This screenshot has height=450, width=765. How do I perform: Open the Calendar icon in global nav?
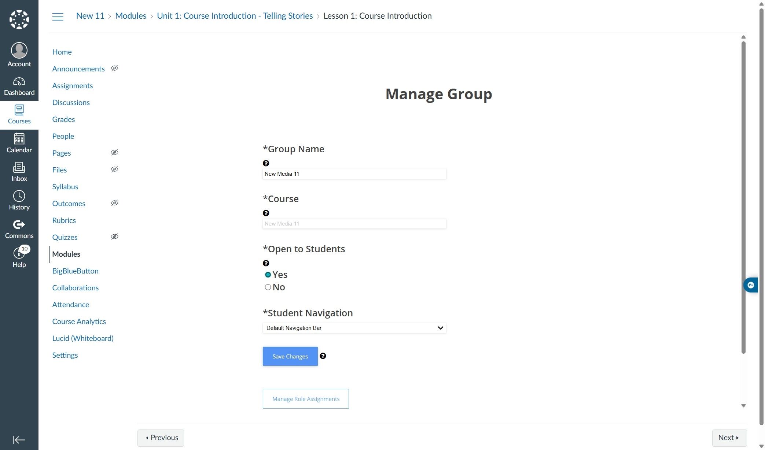[x=19, y=143]
